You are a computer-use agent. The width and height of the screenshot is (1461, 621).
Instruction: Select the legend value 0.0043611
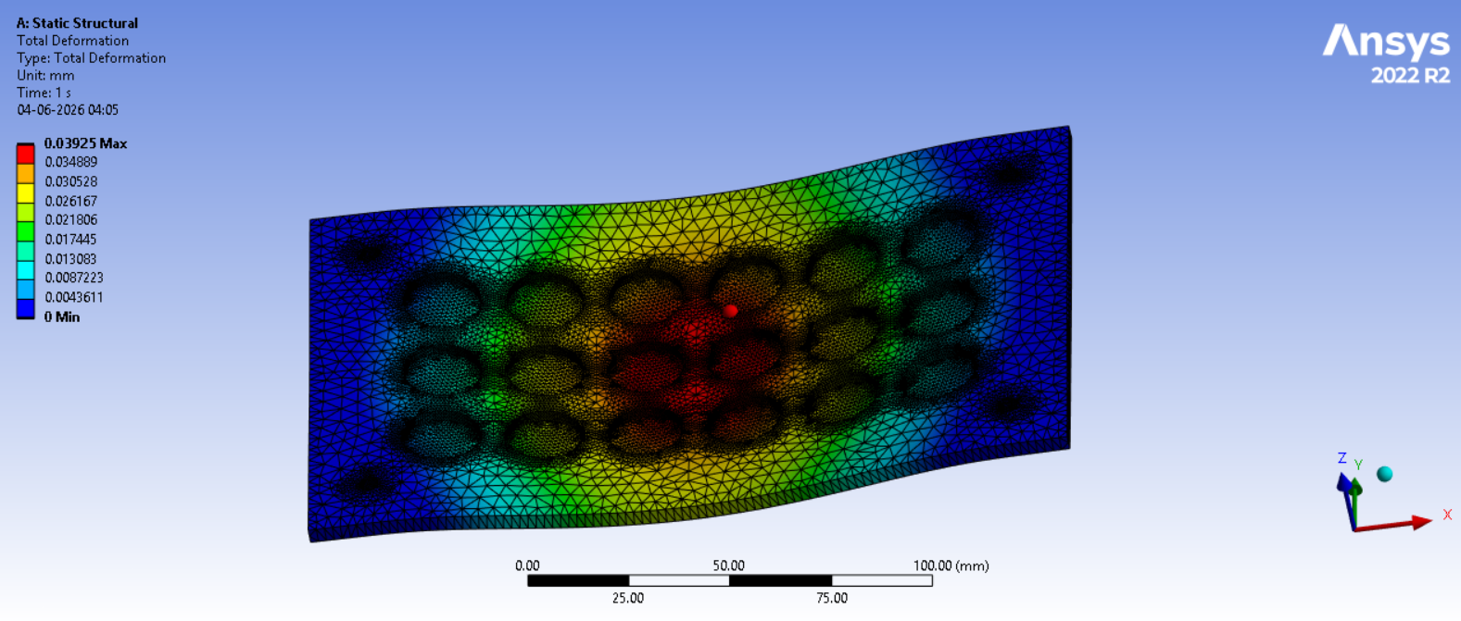74,297
